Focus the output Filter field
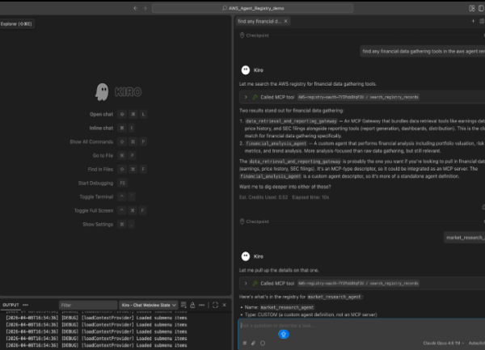 [x=88, y=306]
